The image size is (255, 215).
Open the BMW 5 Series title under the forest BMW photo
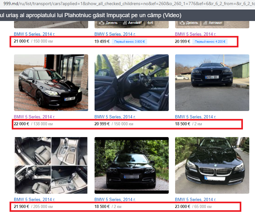[x=115, y=199]
